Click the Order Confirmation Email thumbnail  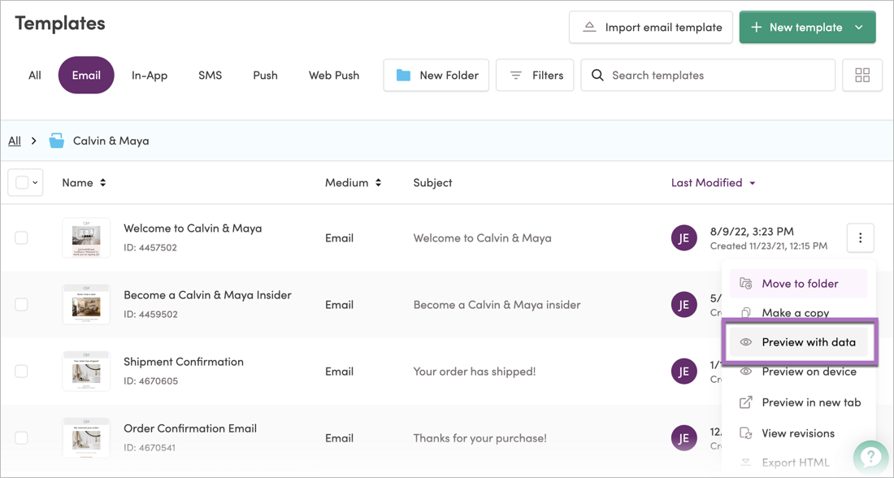(x=86, y=438)
